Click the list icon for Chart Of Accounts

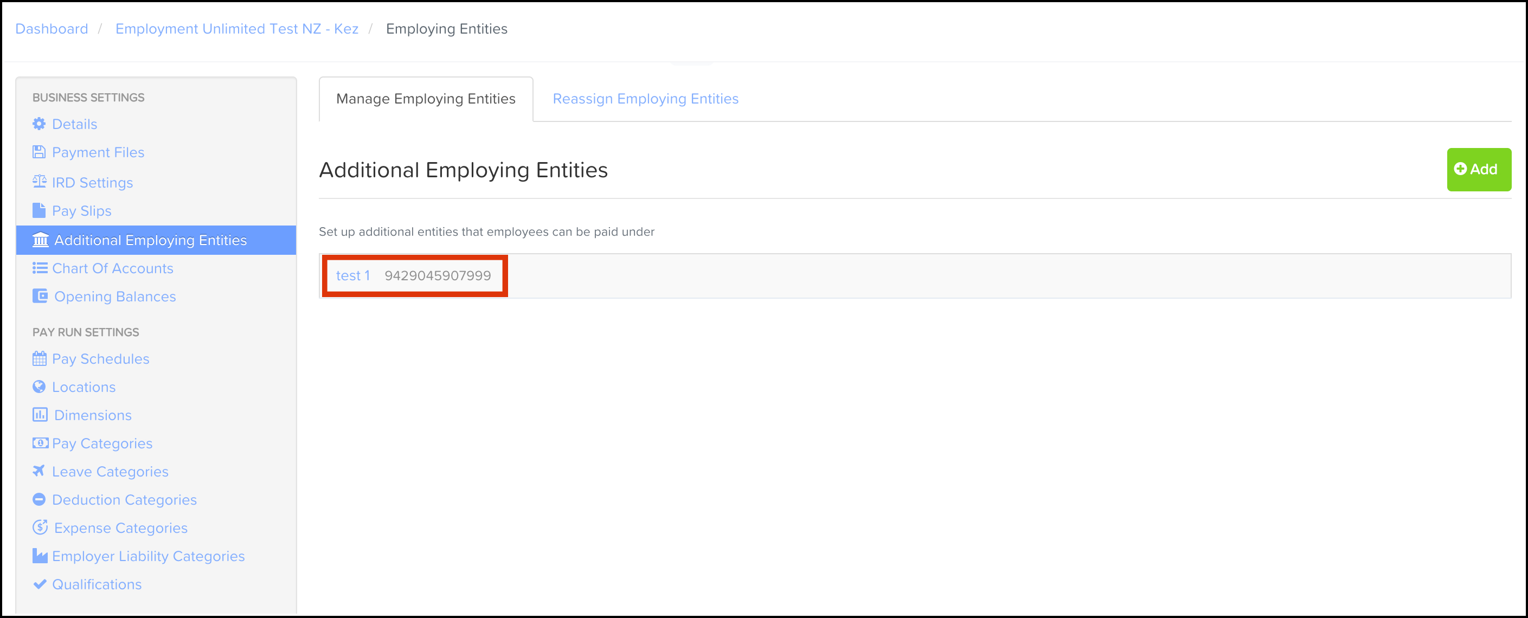[x=40, y=268]
